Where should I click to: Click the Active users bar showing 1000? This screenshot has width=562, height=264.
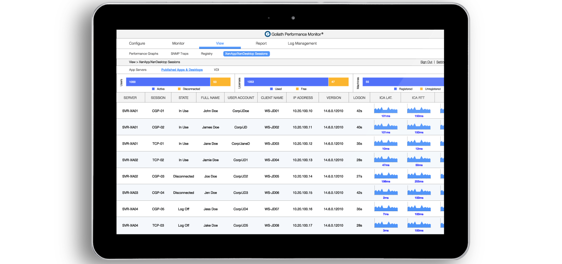coord(168,82)
